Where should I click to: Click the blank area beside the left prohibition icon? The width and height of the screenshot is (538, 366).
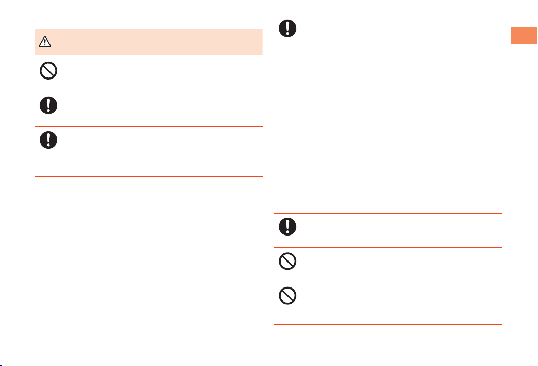(156, 73)
